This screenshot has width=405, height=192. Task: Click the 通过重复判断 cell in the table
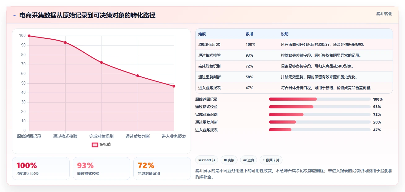[209, 77]
